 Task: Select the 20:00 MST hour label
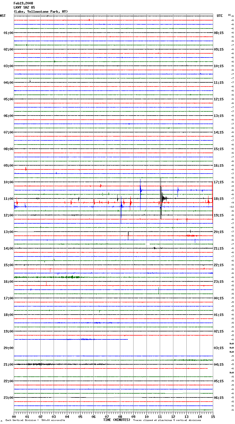9,348
